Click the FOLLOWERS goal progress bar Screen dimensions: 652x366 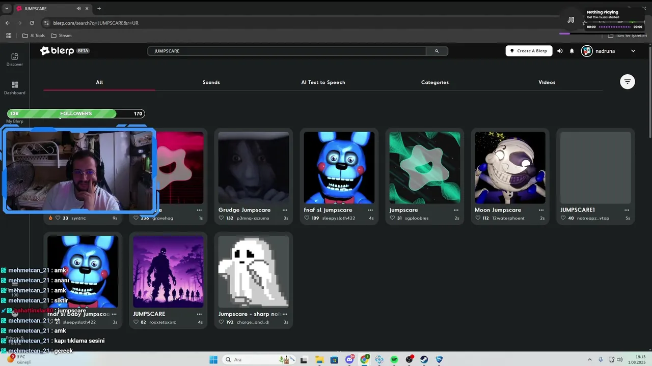(x=76, y=114)
